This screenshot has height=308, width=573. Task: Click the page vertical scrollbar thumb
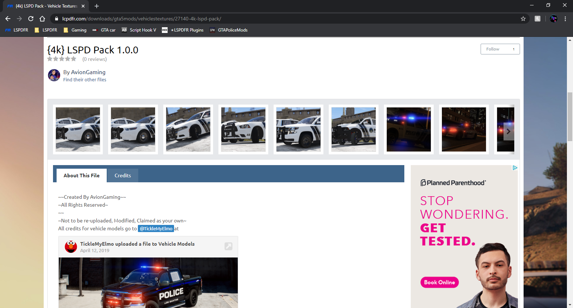[x=570, y=117]
